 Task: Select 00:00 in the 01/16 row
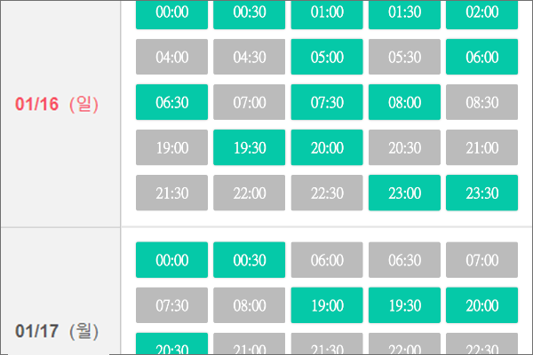pyautogui.click(x=171, y=14)
